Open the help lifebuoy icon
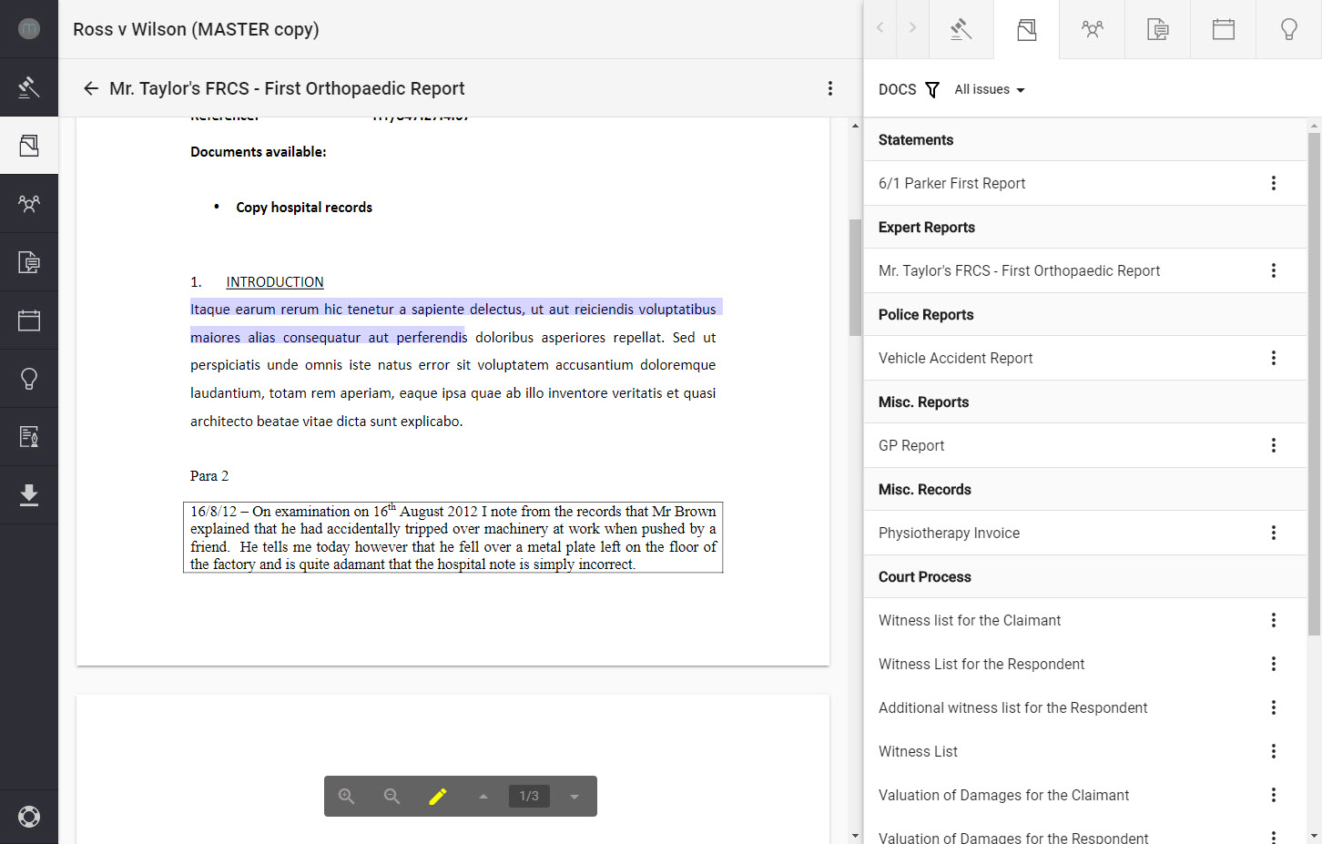 click(29, 817)
